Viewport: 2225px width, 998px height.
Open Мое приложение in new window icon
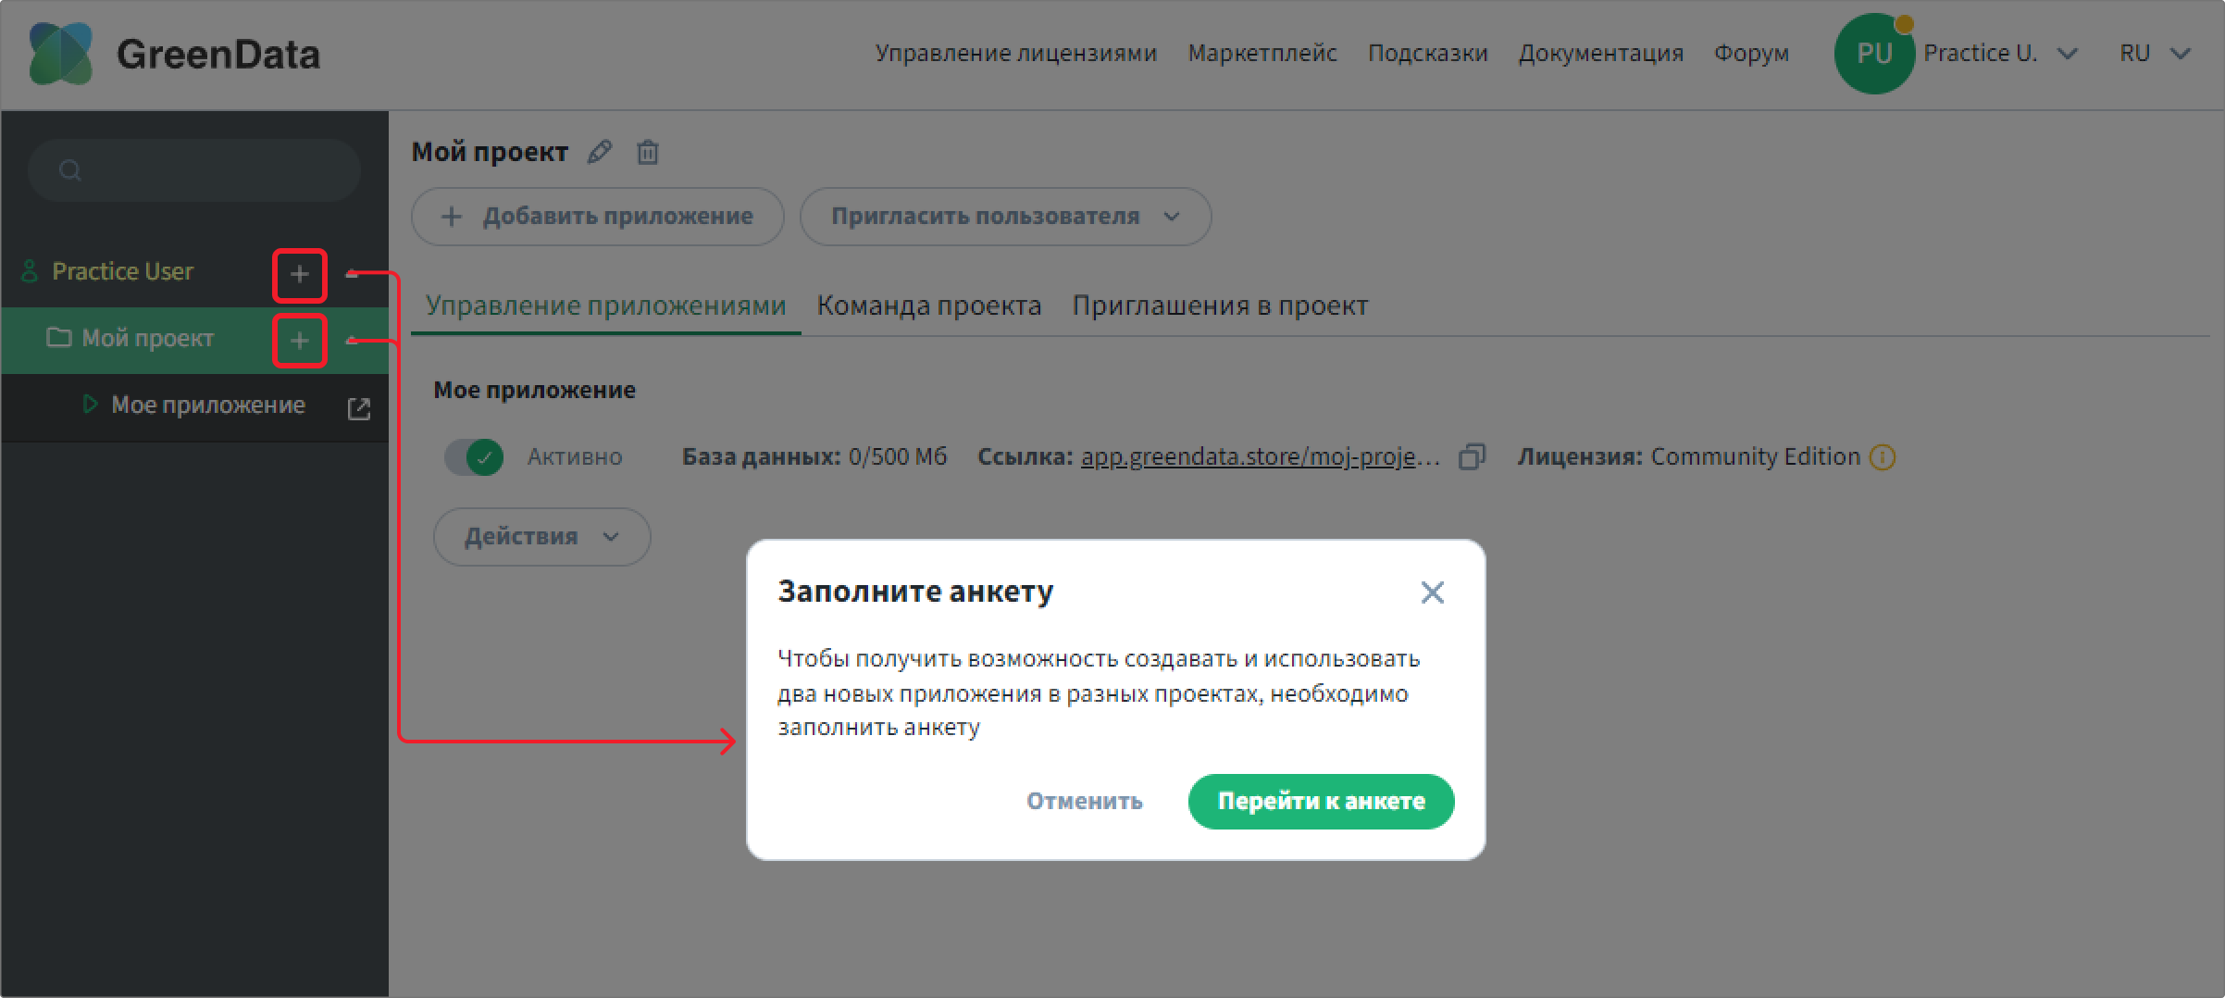[x=359, y=408]
